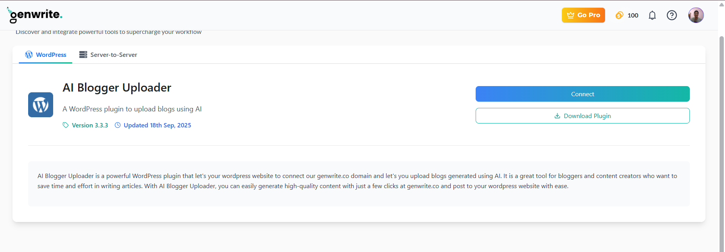Screen dimensions: 725x252
Task: Click the WordPress logo icon on WordPress tab
Action: pos(29,55)
